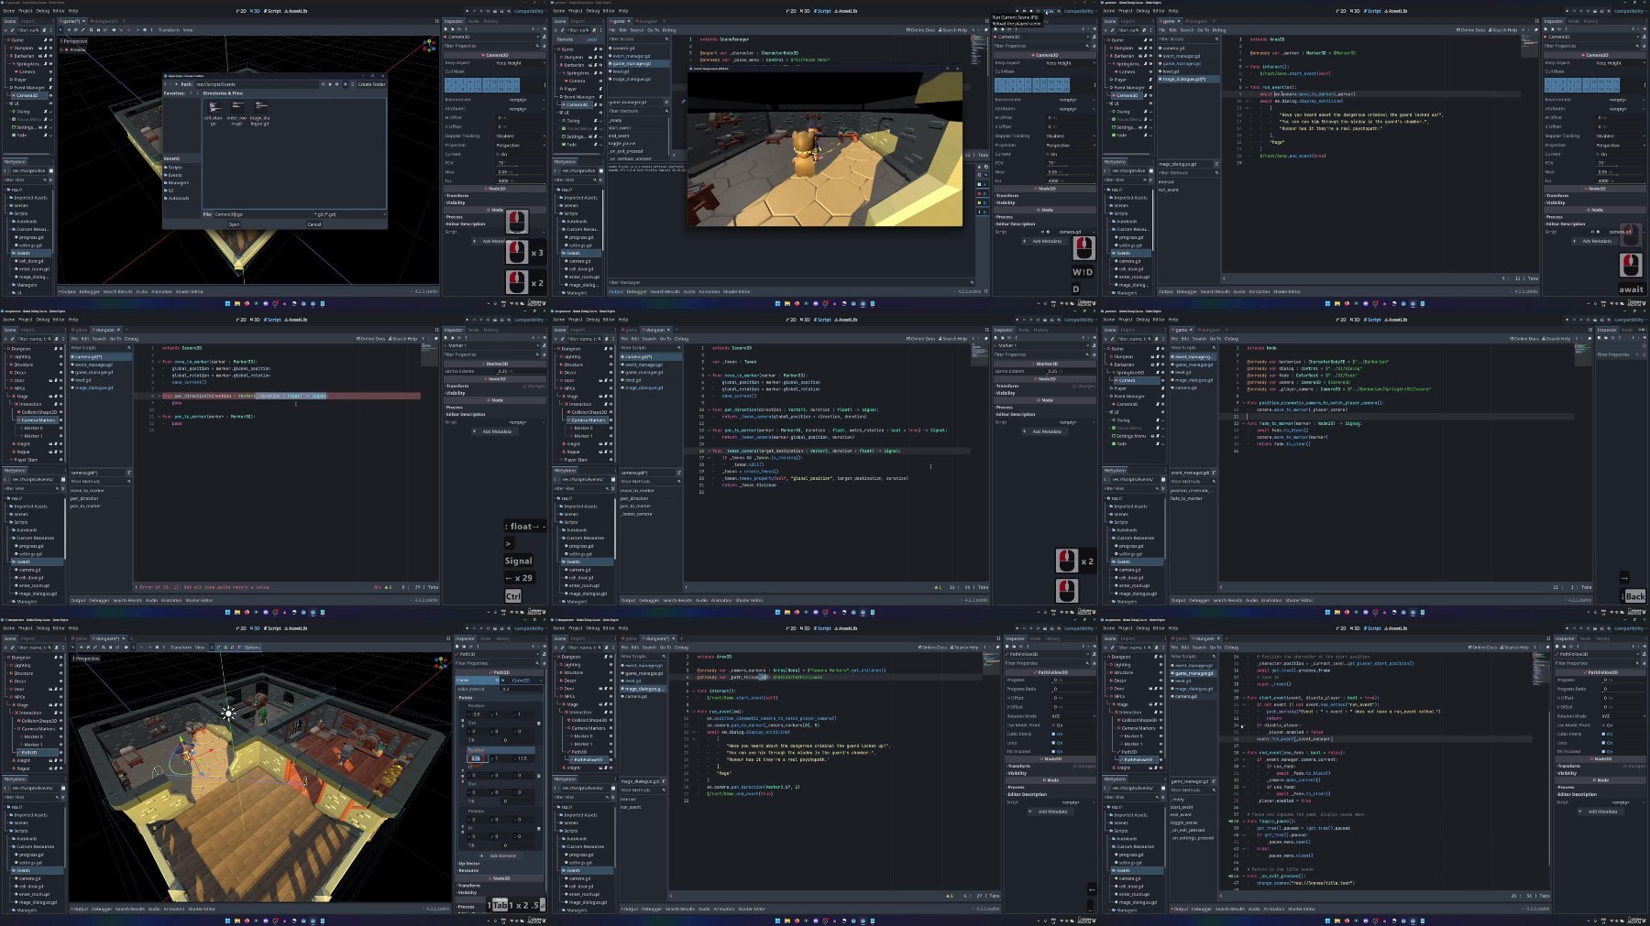Select mage_dialogue.gd thumbnail in the file dialog
The height and width of the screenshot is (926, 1650).
pos(261,112)
